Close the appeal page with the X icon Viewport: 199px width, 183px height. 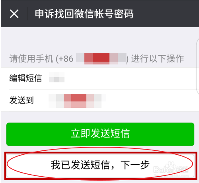14,14
